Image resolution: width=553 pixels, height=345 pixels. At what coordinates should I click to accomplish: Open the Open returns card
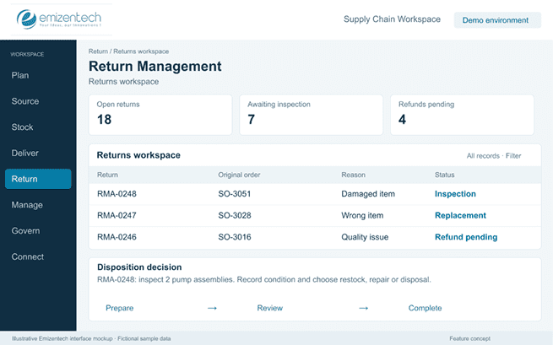(160, 115)
